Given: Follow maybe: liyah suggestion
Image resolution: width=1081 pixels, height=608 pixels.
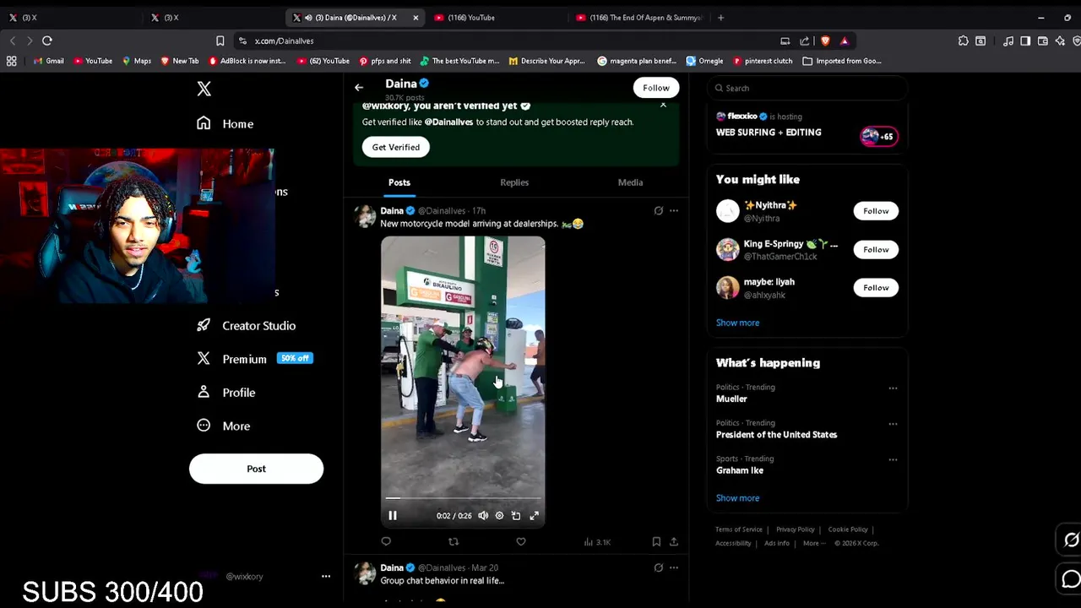Looking at the screenshot, I should click(876, 288).
